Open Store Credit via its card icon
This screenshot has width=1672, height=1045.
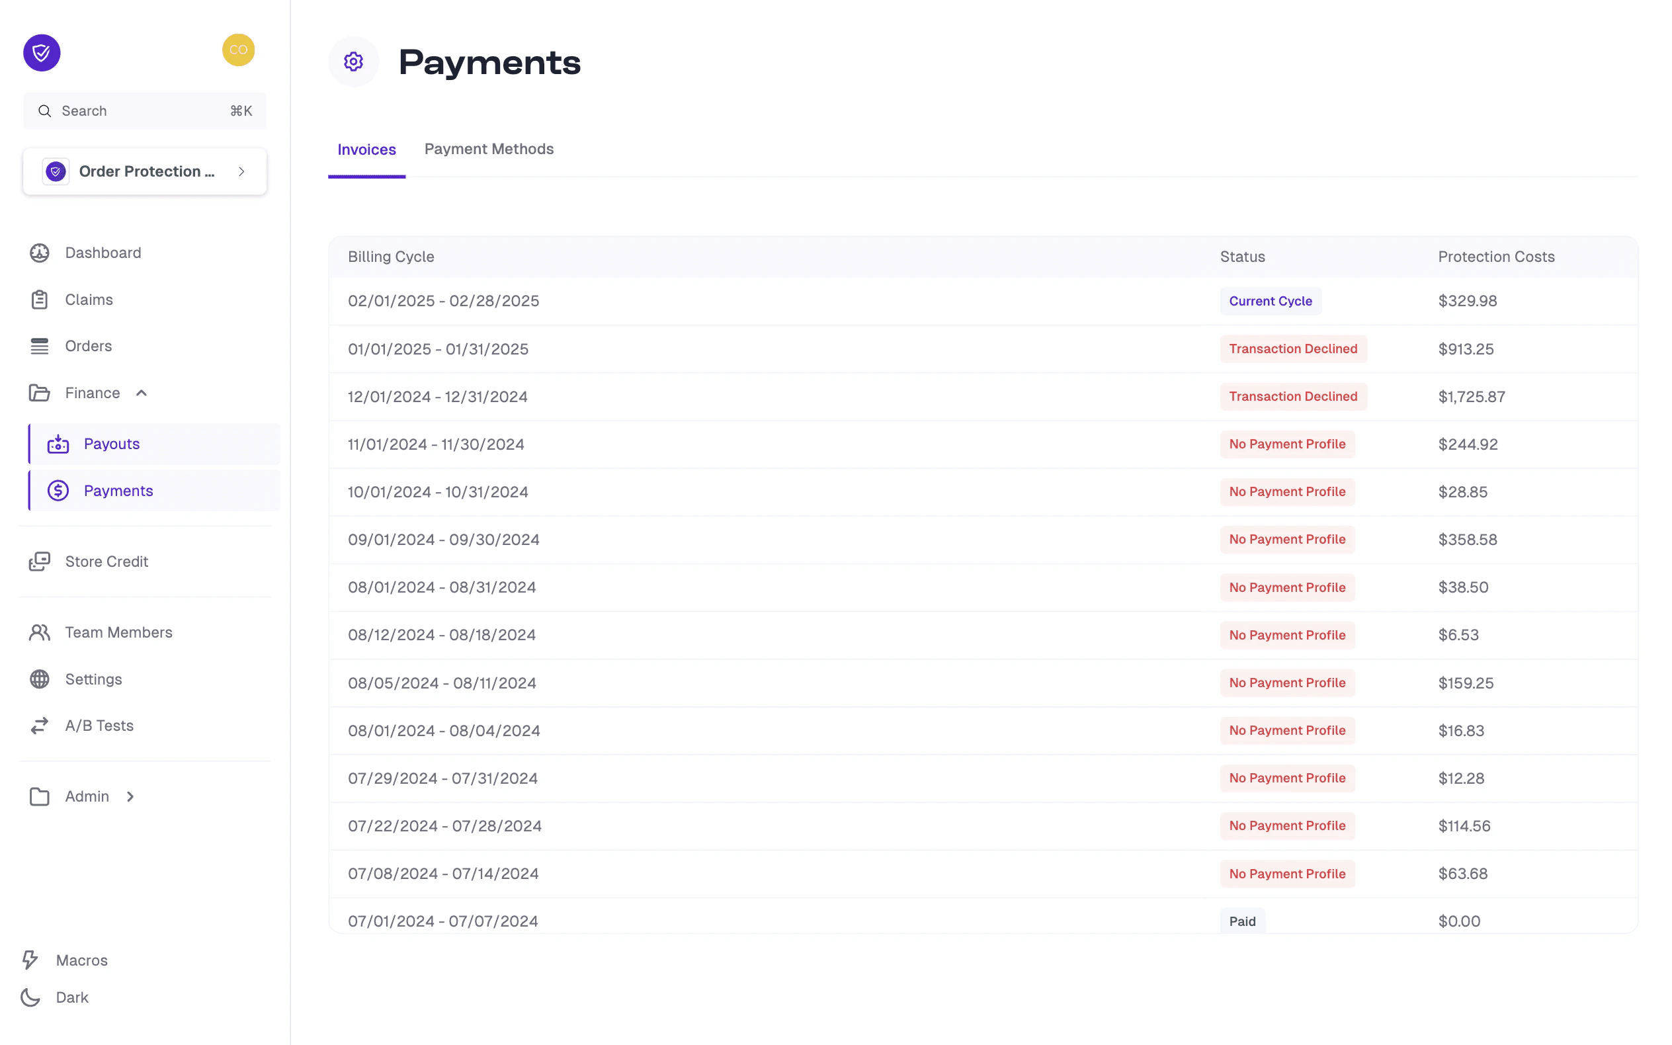click(40, 562)
